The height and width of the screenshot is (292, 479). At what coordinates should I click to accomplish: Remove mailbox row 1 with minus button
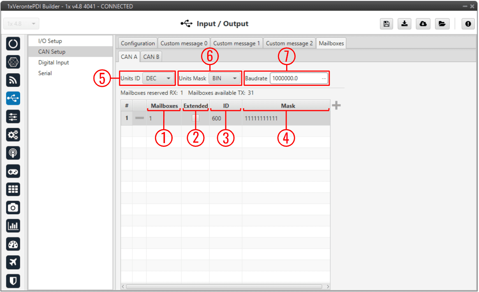point(139,118)
